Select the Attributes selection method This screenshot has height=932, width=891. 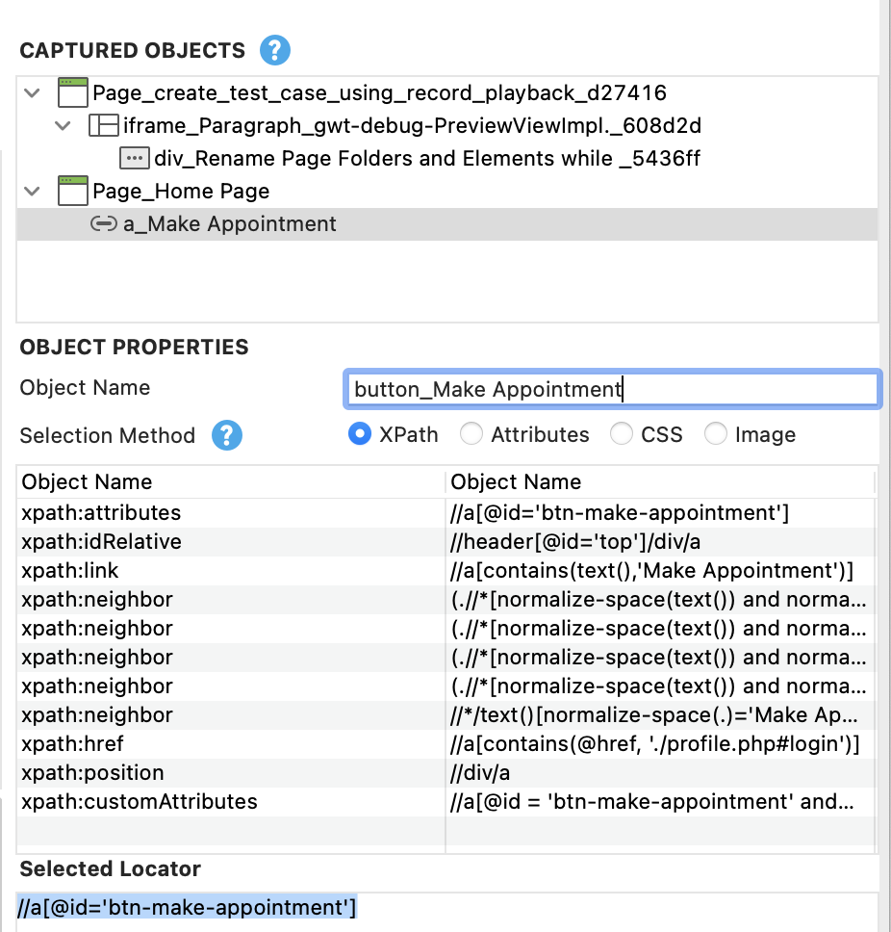pyautogui.click(x=471, y=434)
